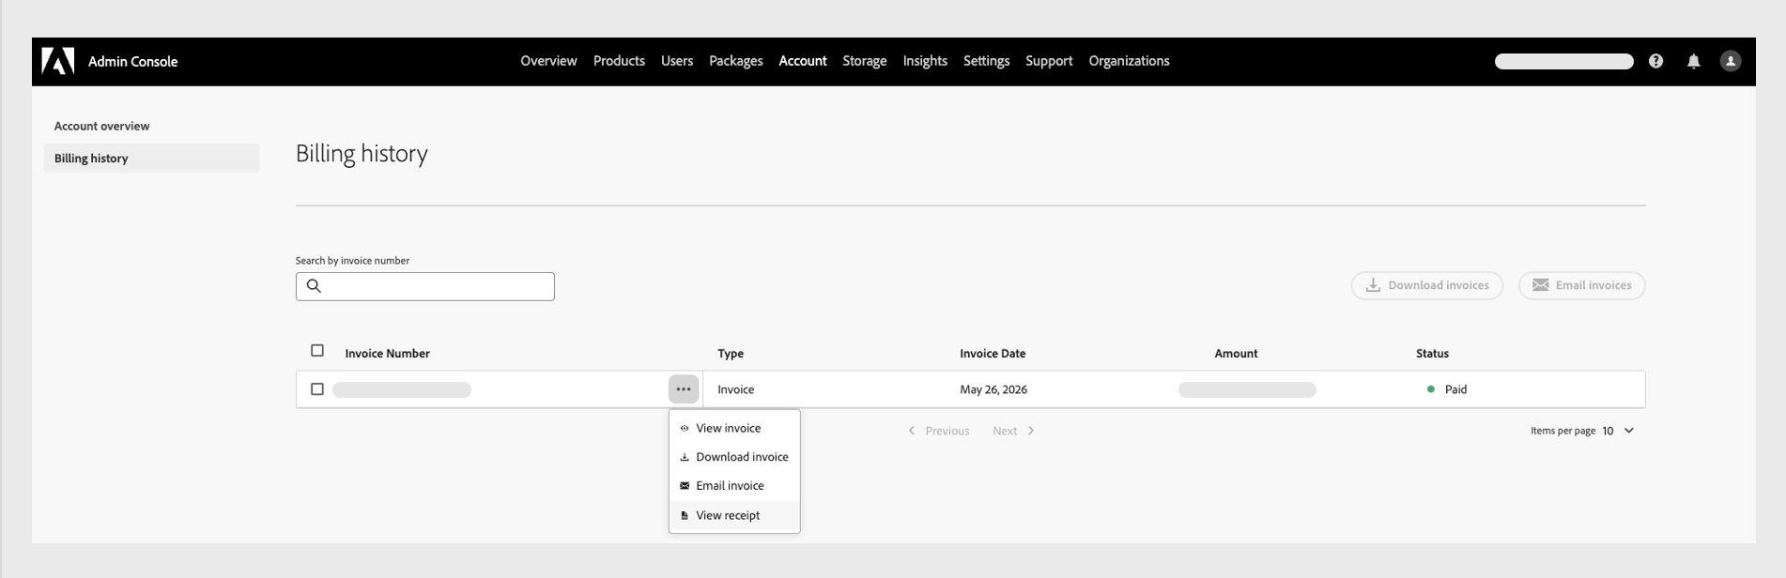Screen dimensions: 1786x578
Task: Select the Account tab
Action: point(803,61)
